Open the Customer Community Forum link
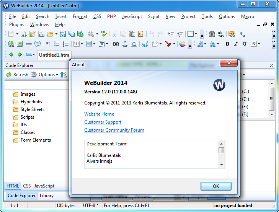The height and width of the screenshot is (212, 279). tap(114, 130)
